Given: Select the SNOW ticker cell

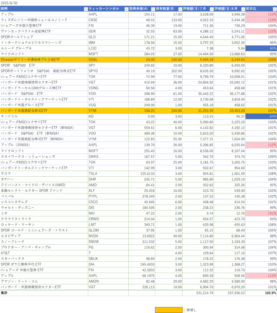Looking at the screenshot, I should pyautogui.click(x=108, y=241).
